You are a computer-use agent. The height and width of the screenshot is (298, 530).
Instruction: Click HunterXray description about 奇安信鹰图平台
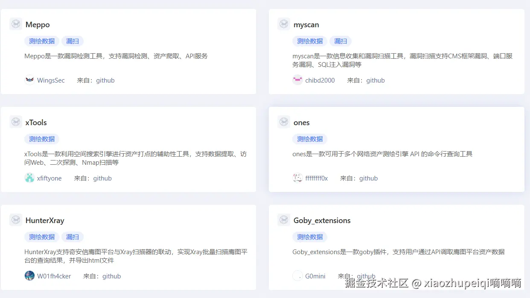pos(136,256)
